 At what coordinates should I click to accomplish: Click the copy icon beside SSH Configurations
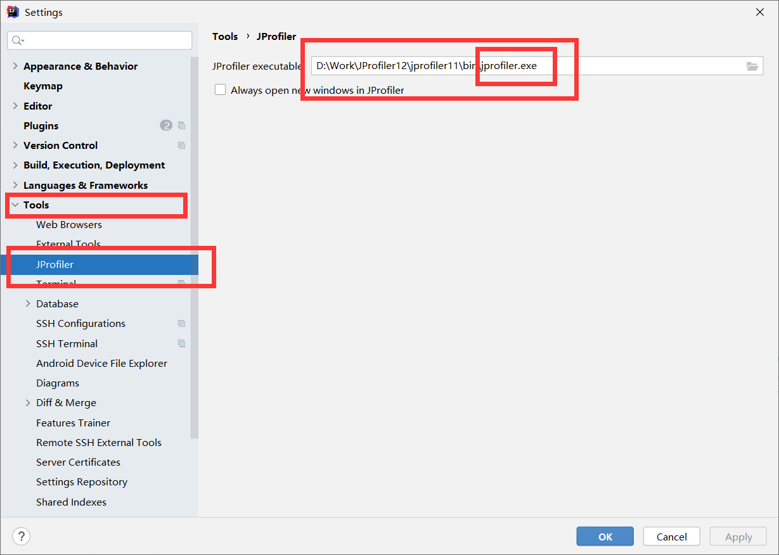tap(182, 323)
